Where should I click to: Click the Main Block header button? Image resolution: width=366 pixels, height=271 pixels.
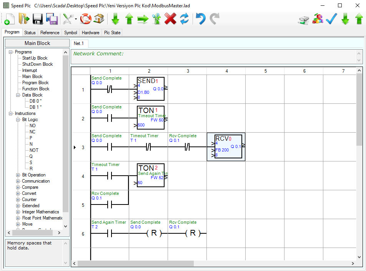click(x=37, y=43)
